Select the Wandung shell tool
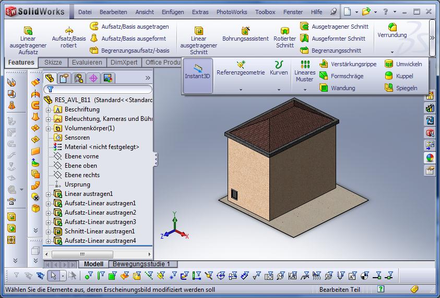The width and height of the screenshot is (440, 298). [324, 88]
